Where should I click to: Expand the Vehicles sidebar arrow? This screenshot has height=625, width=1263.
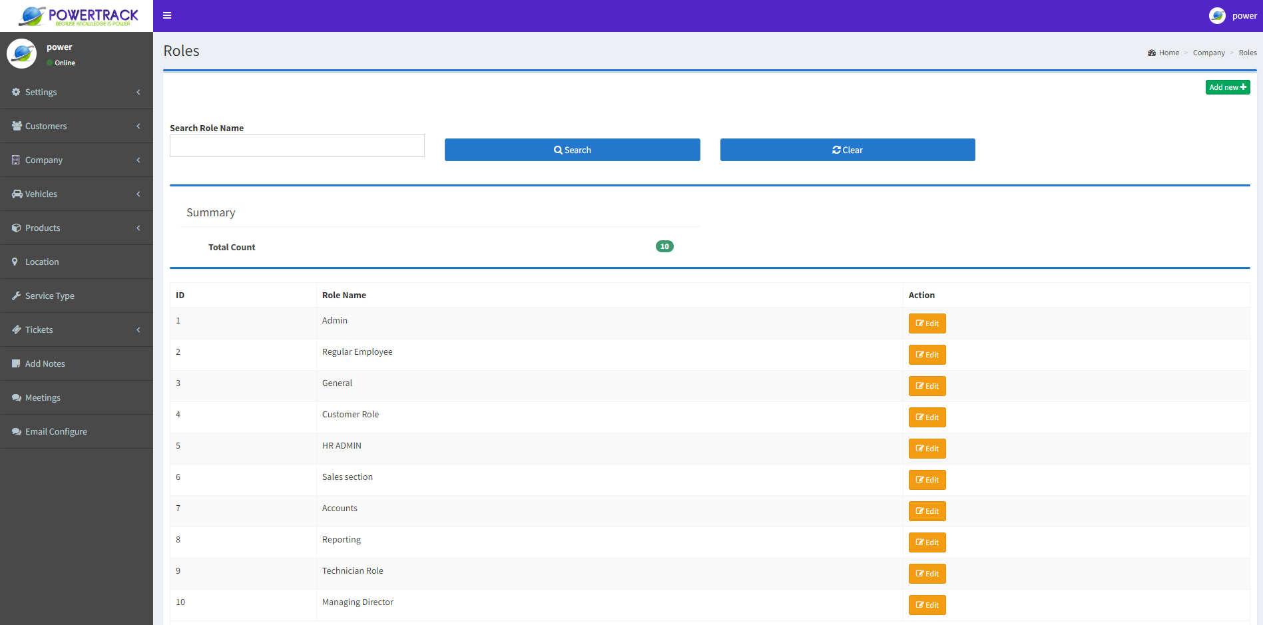click(138, 194)
